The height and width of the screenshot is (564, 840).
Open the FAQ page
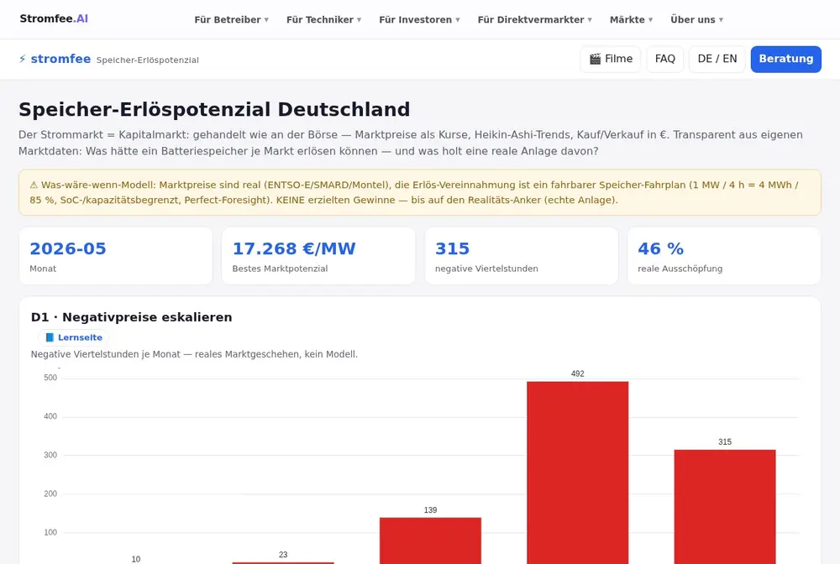point(664,59)
